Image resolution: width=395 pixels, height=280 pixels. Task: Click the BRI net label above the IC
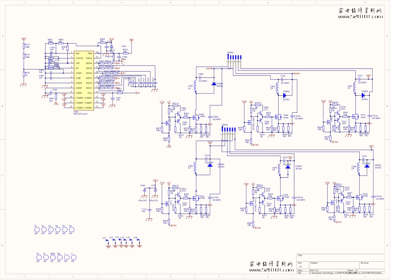pos(131,40)
